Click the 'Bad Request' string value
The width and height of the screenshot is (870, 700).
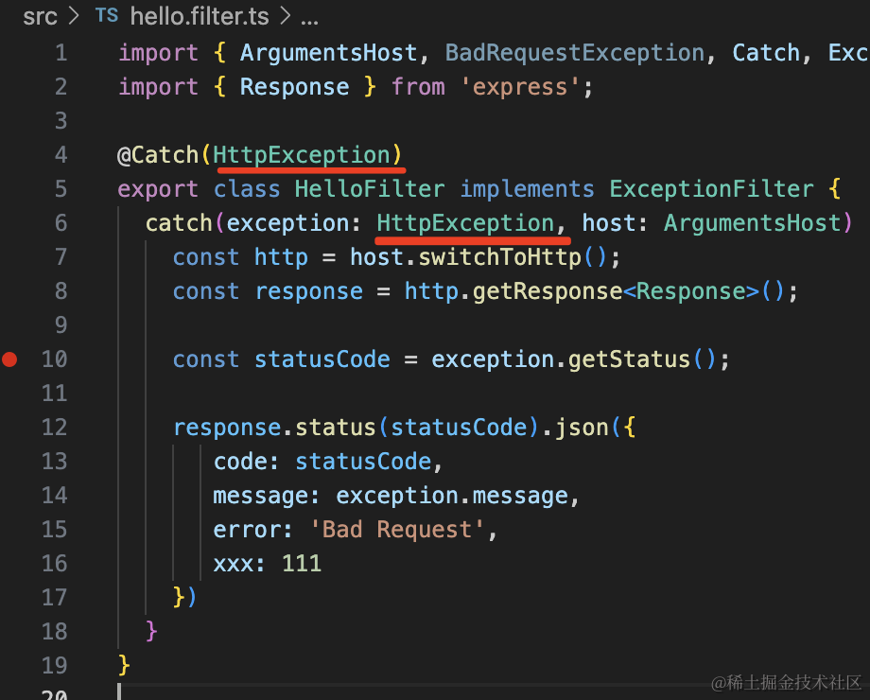397,530
